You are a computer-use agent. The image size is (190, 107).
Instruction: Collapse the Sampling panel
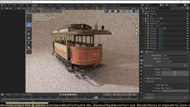click(x=149, y=65)
